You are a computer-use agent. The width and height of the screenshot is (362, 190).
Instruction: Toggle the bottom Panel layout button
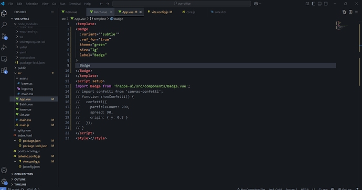click(320, 4)
